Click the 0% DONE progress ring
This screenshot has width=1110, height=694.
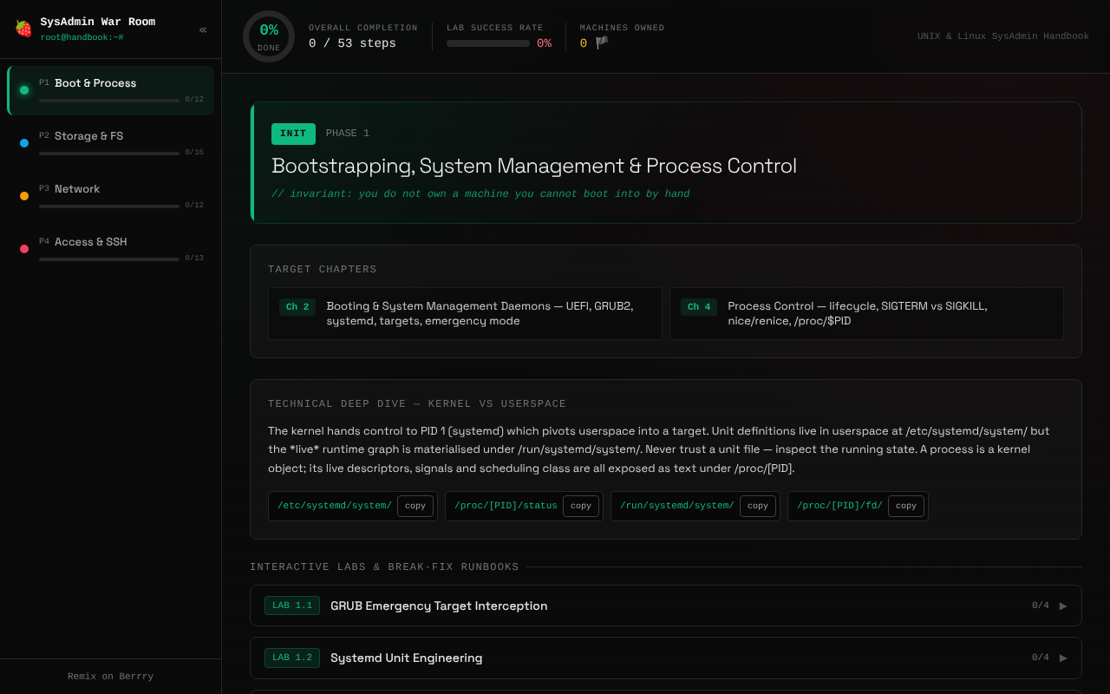click(x=269, y=36)
